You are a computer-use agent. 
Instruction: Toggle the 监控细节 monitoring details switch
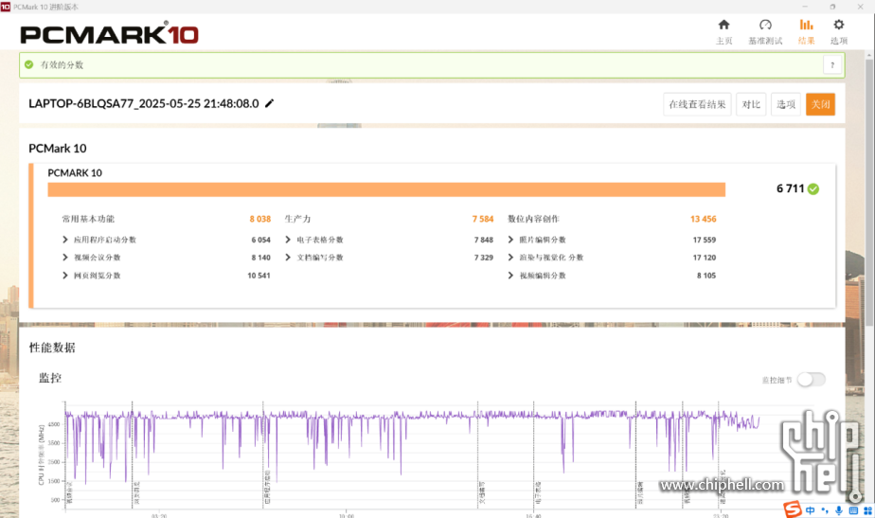pyautogui.click(x=811, y=380)
